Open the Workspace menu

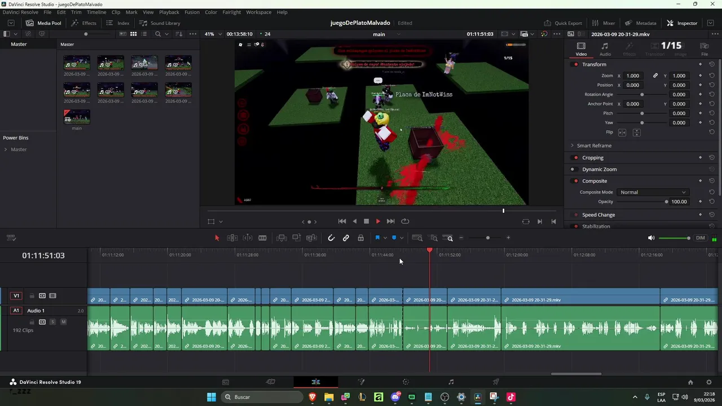tap(258, 12)
